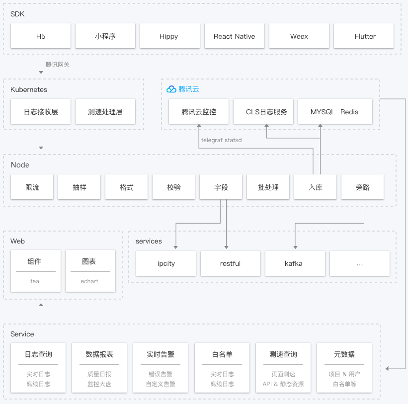Click 实时日志 text in 白名单 card
The height and width of the screenshot is (404, 408).
pos(222,374)
